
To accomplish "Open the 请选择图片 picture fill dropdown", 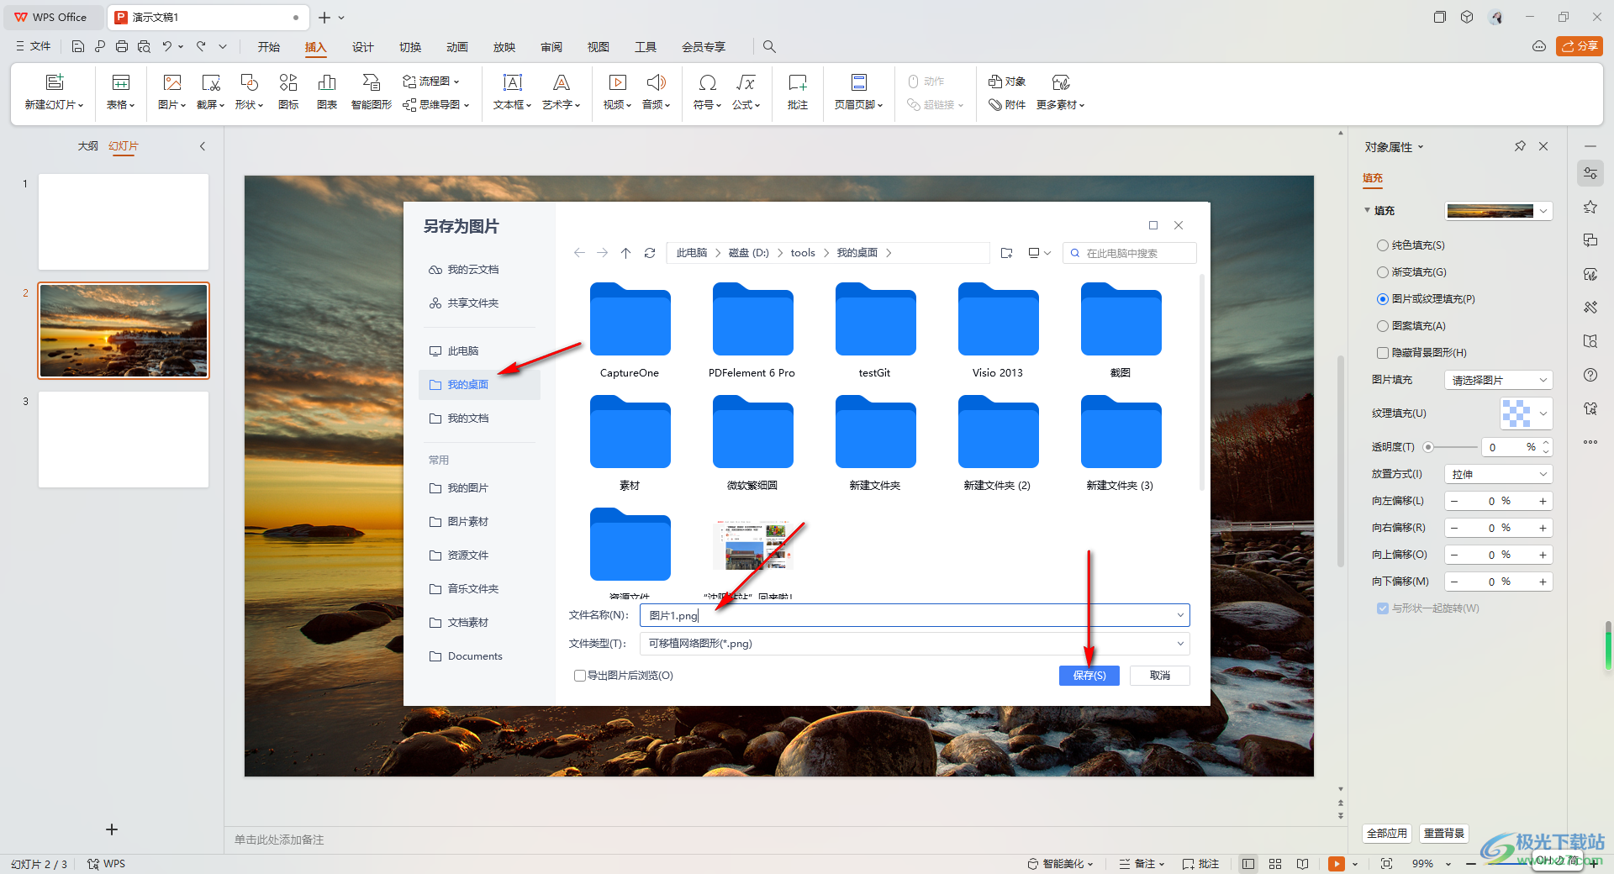I will point(1498,380).
